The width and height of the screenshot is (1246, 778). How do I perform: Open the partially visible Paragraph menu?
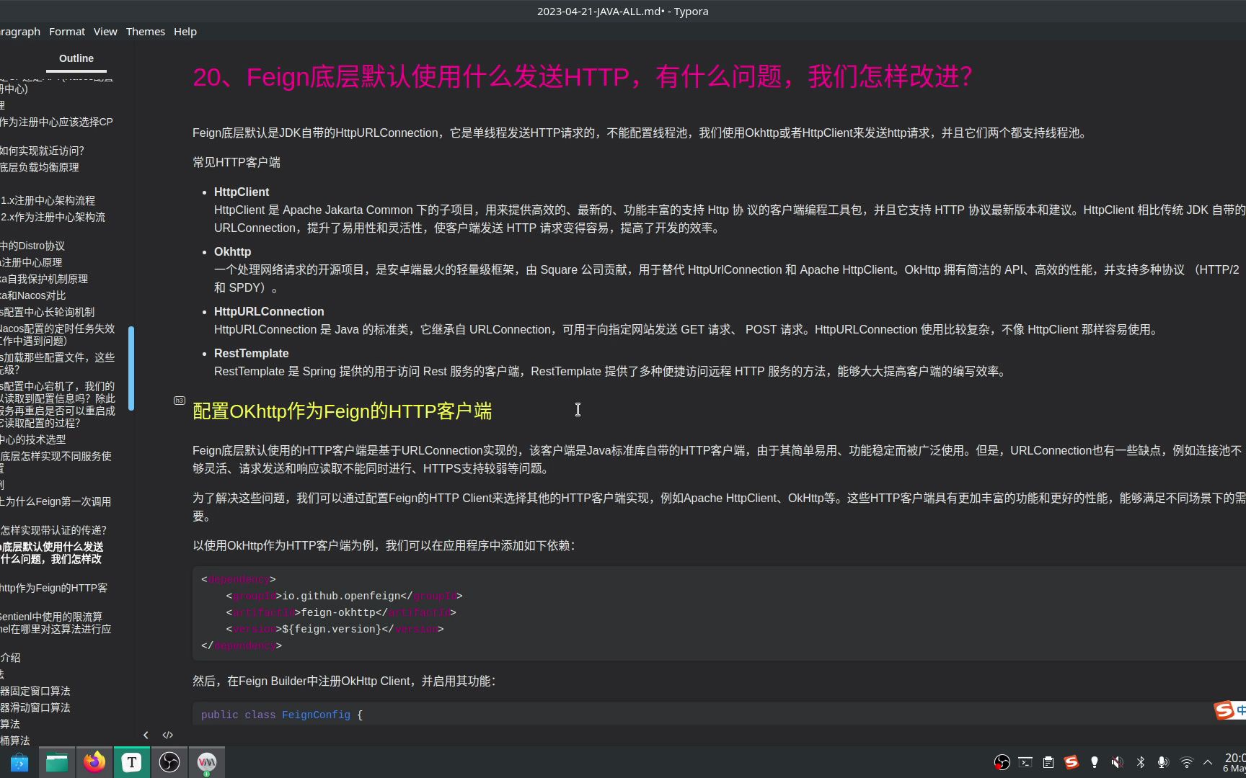tap(20, 32)
